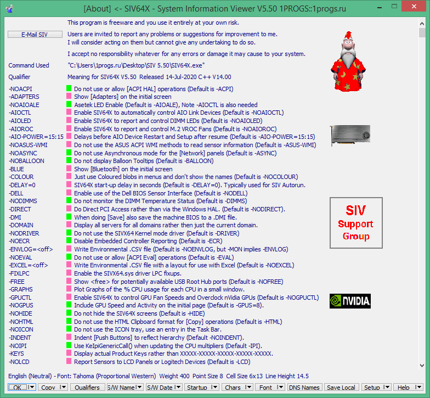Click the pink swatch beside -KEYS
This screenshot has height=398, width=430.
pyautogui.click(x=69, y=353)
